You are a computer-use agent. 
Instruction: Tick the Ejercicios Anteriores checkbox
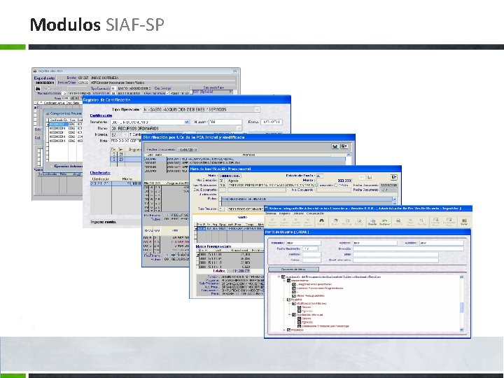click(x=52, y=166)
